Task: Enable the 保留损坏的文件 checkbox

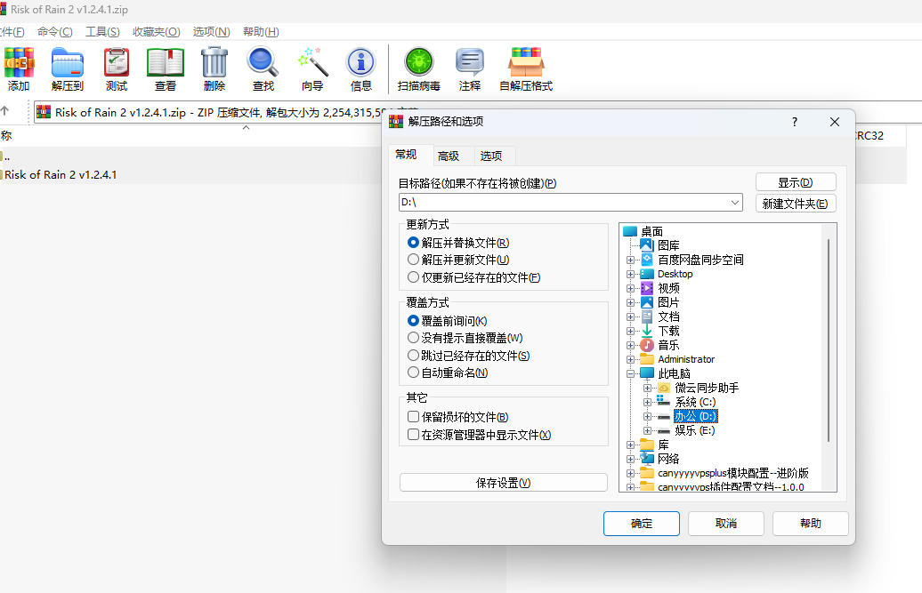Action: [x=413, y=417]
